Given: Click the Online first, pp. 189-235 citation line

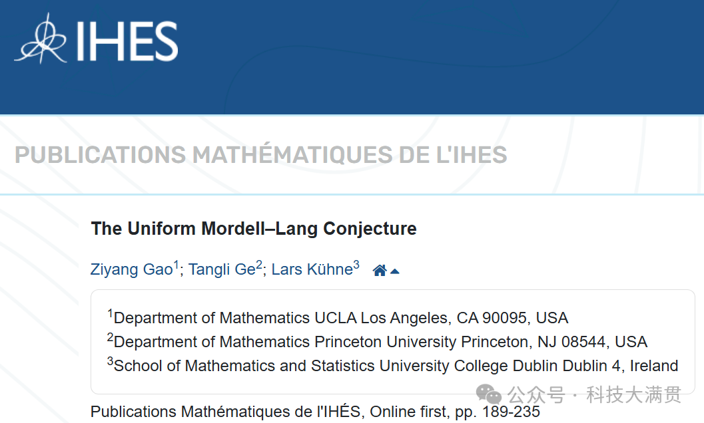Looking at the screenshot, I should pos(314,412).
